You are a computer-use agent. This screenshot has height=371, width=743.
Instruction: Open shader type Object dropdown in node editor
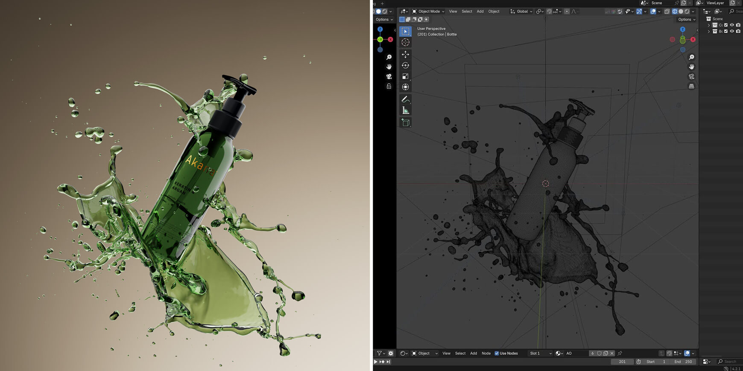pos(425,353)
